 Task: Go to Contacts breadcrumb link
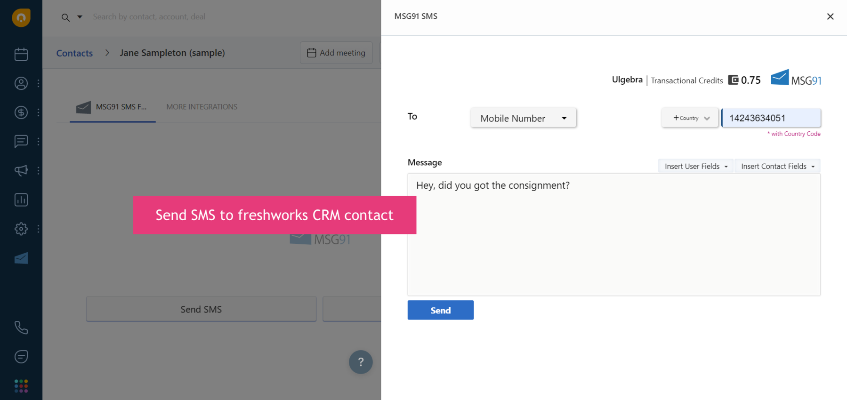[74, 53]
